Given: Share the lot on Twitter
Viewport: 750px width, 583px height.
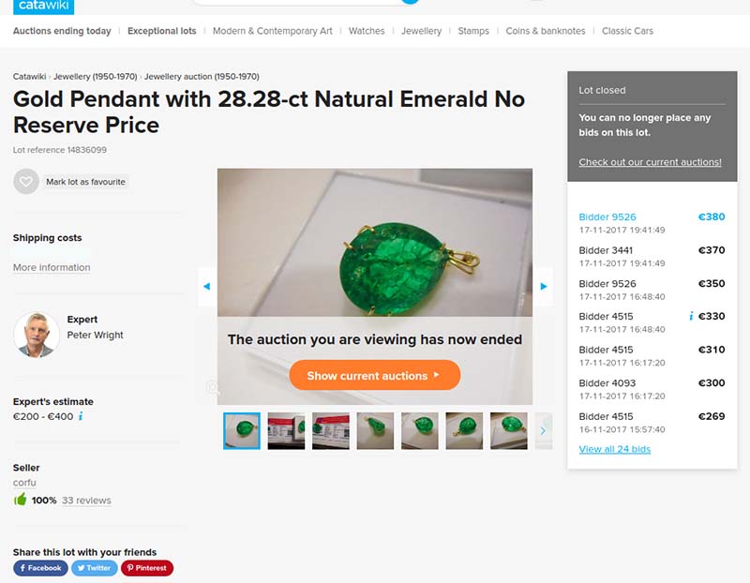Looking at the screenshot, I should coord(95,568).
